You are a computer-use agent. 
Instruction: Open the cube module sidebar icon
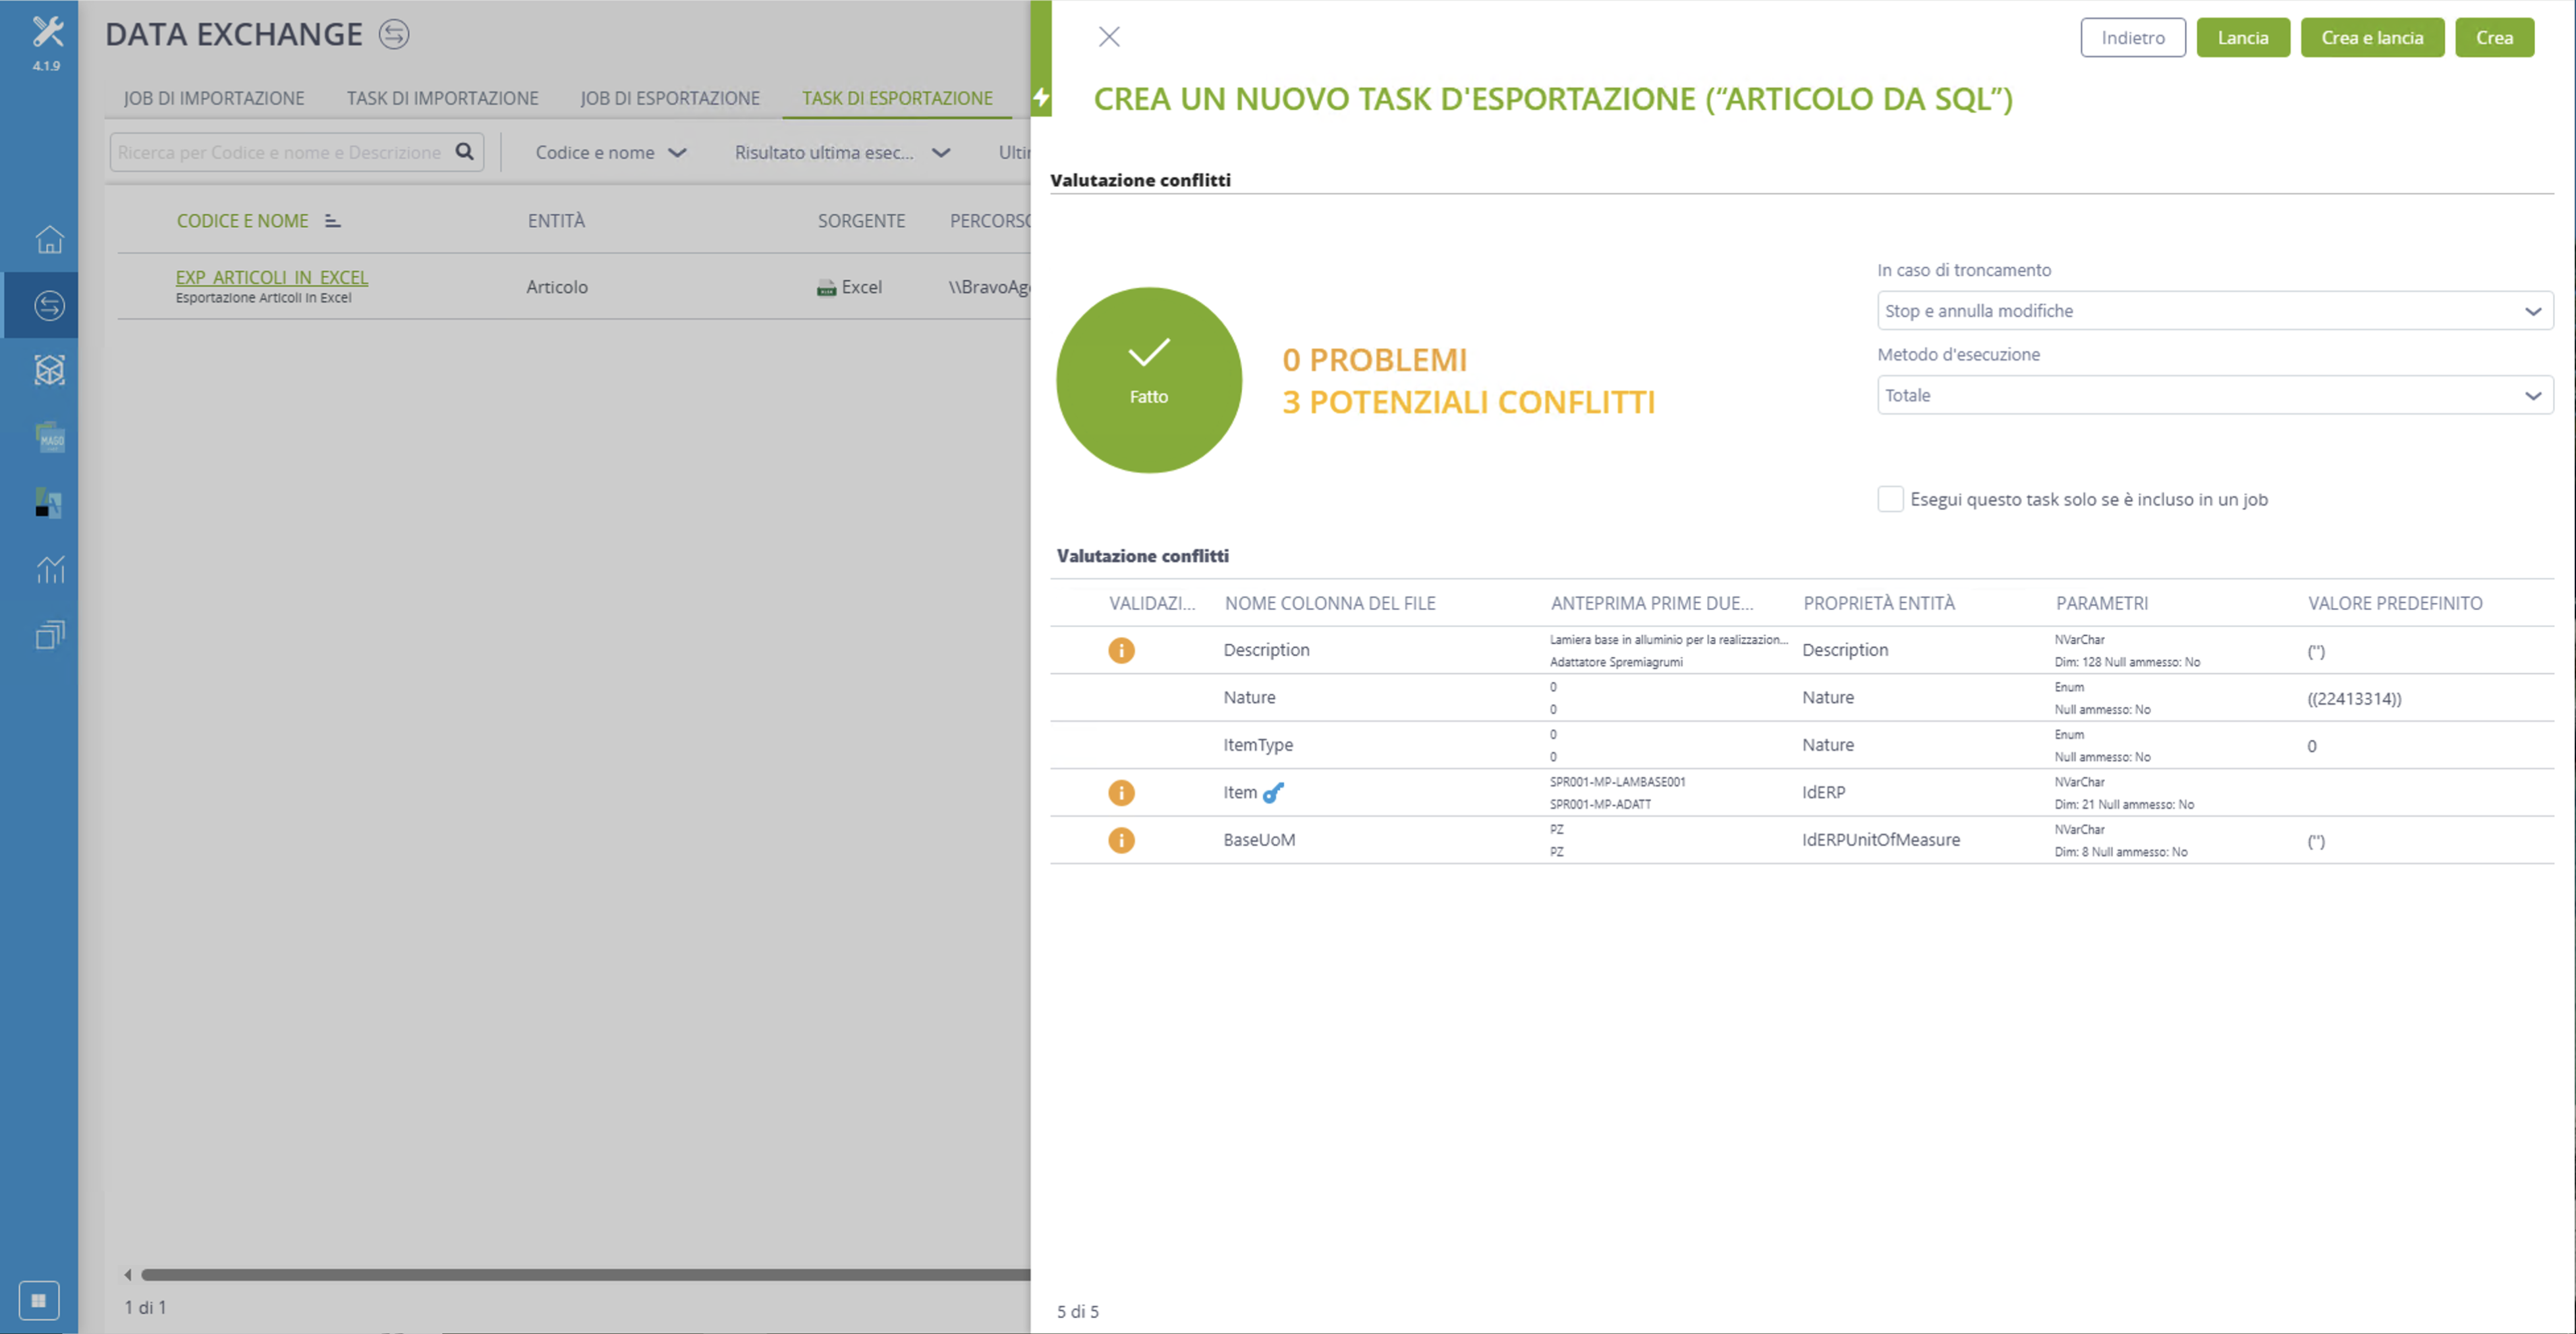[x=49, y=371]
